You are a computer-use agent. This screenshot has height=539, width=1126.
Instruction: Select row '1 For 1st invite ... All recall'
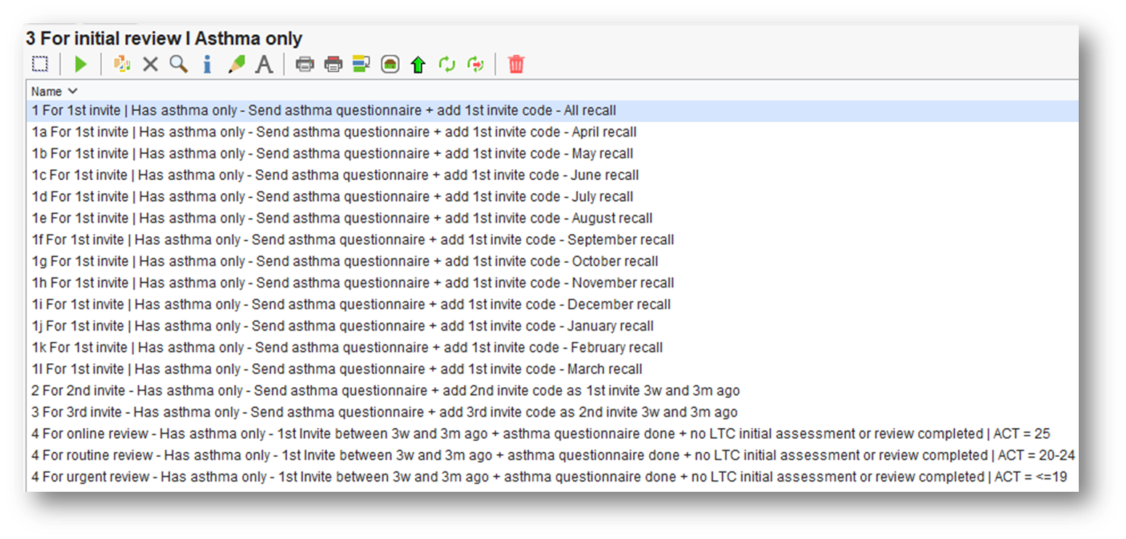(x=552, y=111)
